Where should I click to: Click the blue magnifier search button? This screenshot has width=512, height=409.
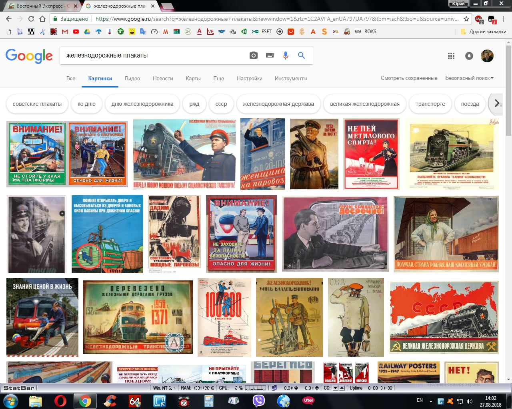pyautogui.click(x=301, y=56)
